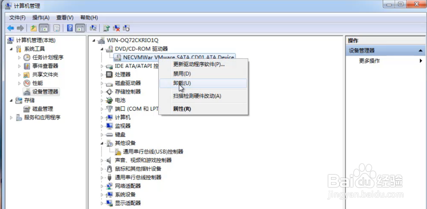Collapse the 设备管理器 actions section

click(420, 50)
